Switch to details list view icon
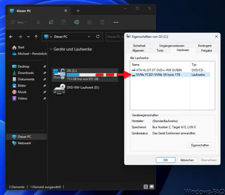The height and width of the screenshot is (195, 225). pyautogui.click(x=146, y=187)
